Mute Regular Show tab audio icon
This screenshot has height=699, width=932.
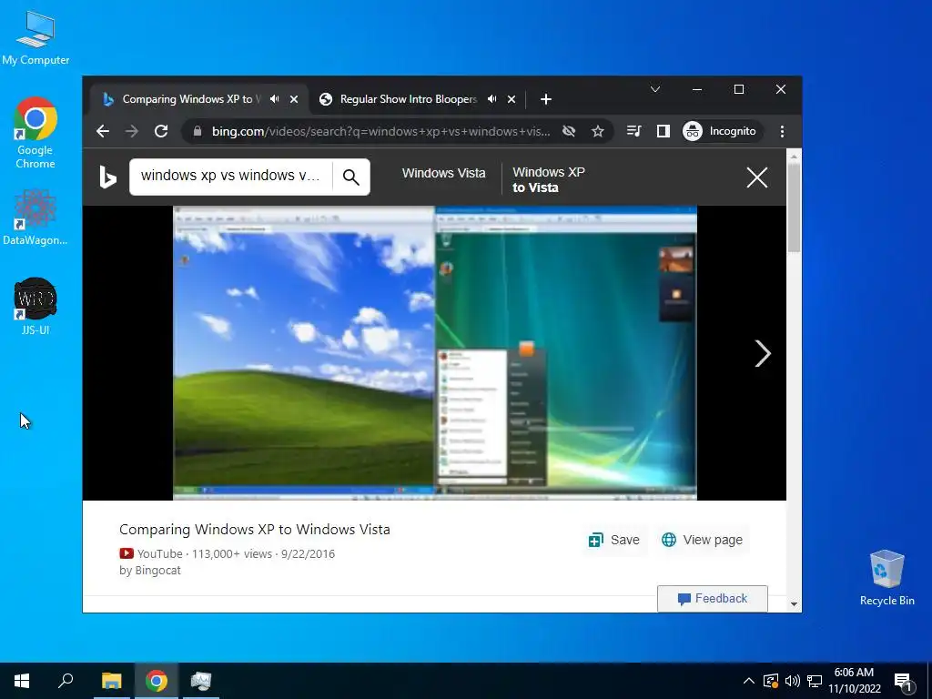point(491,99)
